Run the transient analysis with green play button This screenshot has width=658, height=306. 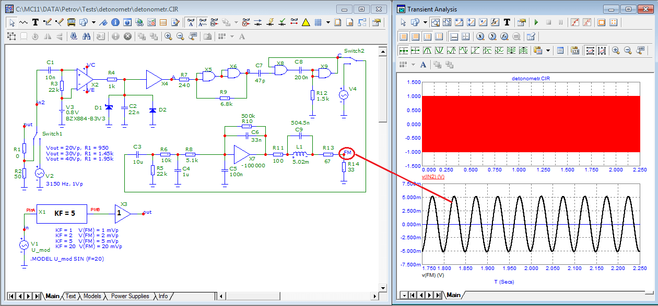(x=536, y=22)
